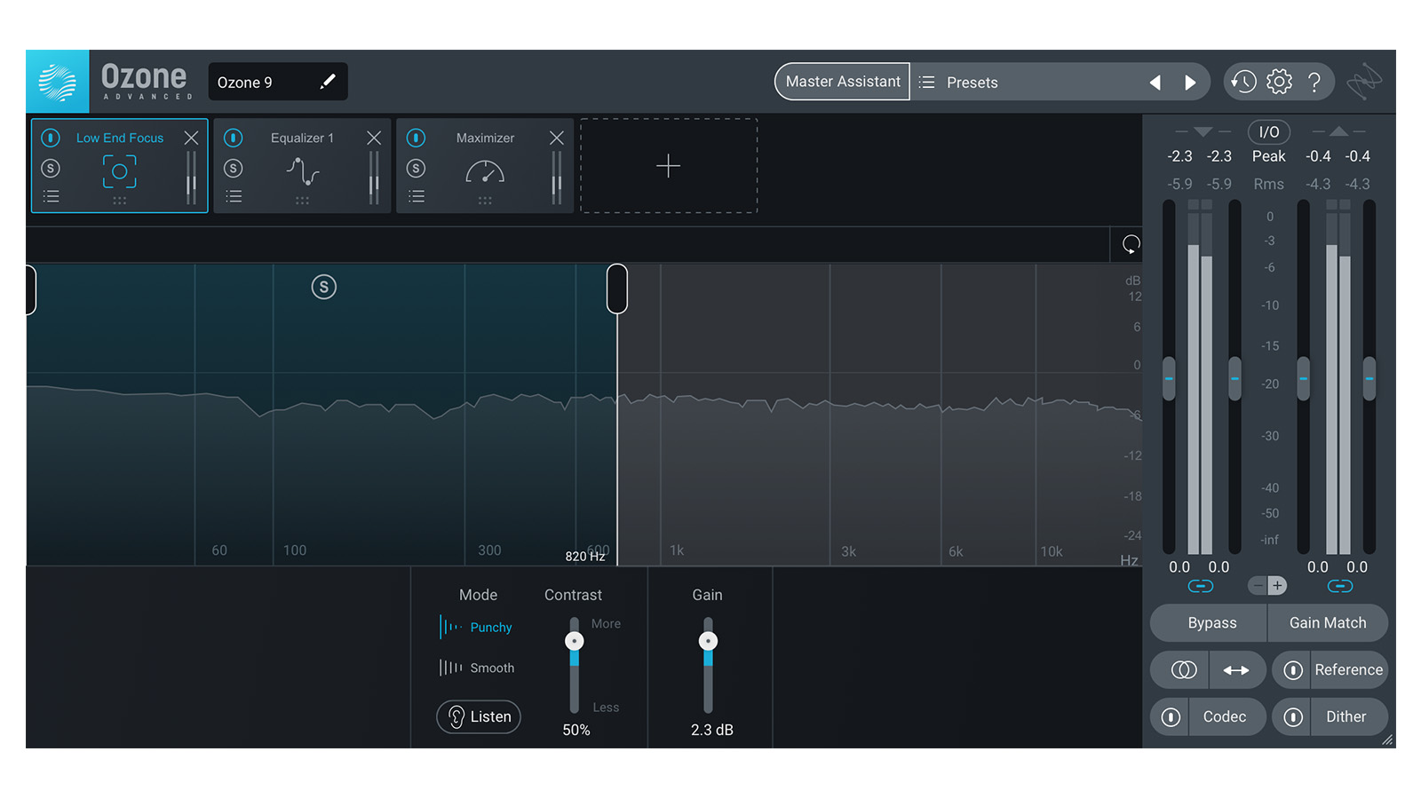Remove the Maximizer module with its X
This screenshot has height=799, width=1421.
point(557,138)
